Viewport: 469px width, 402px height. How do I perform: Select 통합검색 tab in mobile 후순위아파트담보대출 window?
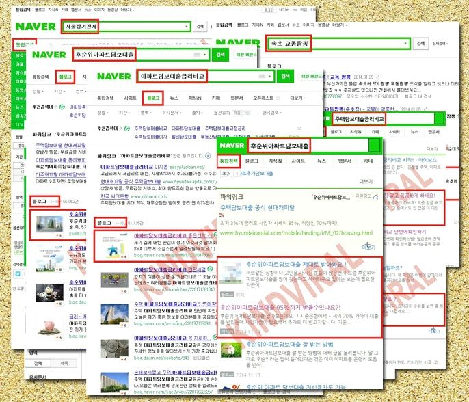[x=228, y=161]
